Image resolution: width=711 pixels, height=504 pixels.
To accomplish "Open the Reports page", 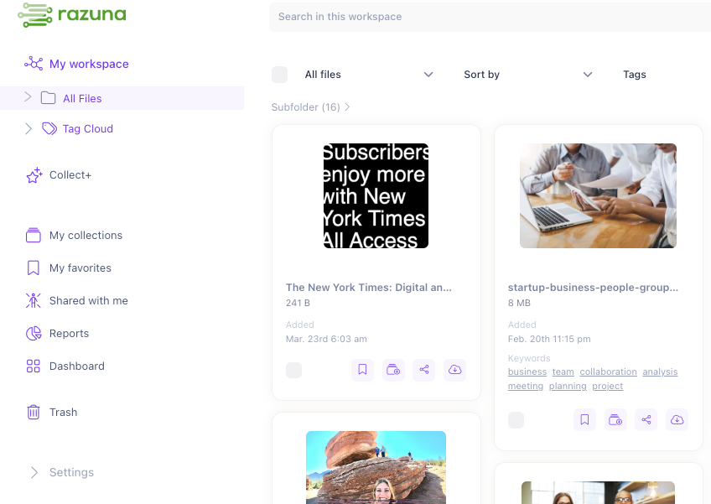I will point(69,334).
